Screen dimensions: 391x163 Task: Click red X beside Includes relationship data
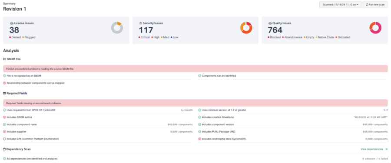[199, 139]
